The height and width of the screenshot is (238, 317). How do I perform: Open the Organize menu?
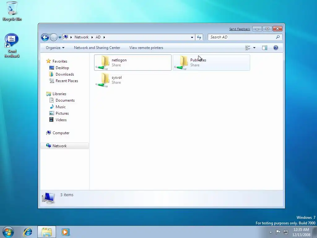(x=55, y=48)
